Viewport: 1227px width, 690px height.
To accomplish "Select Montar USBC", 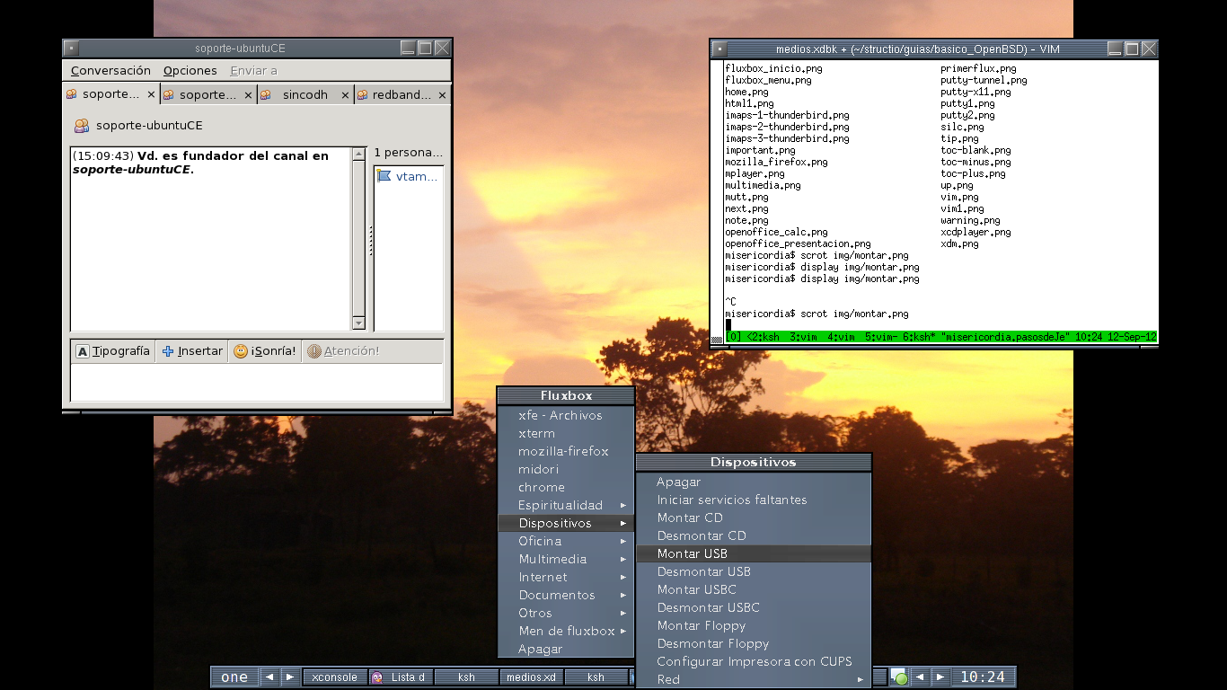I will (754, 589).
